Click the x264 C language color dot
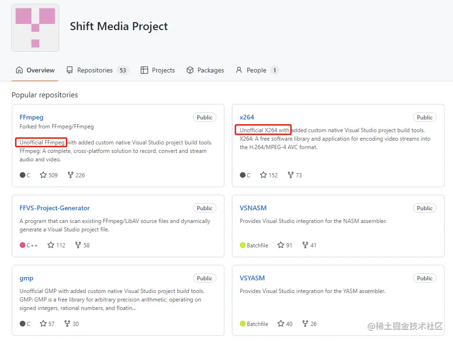This screenshot has width=453, height=341. coord(243,175)
